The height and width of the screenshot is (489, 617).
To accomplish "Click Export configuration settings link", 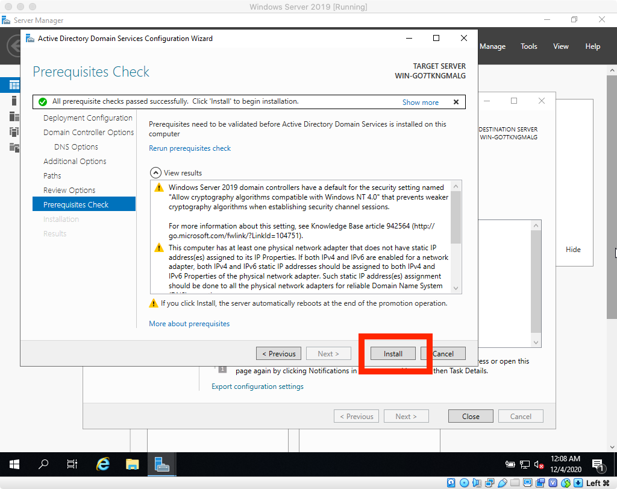I will [257, 386].
